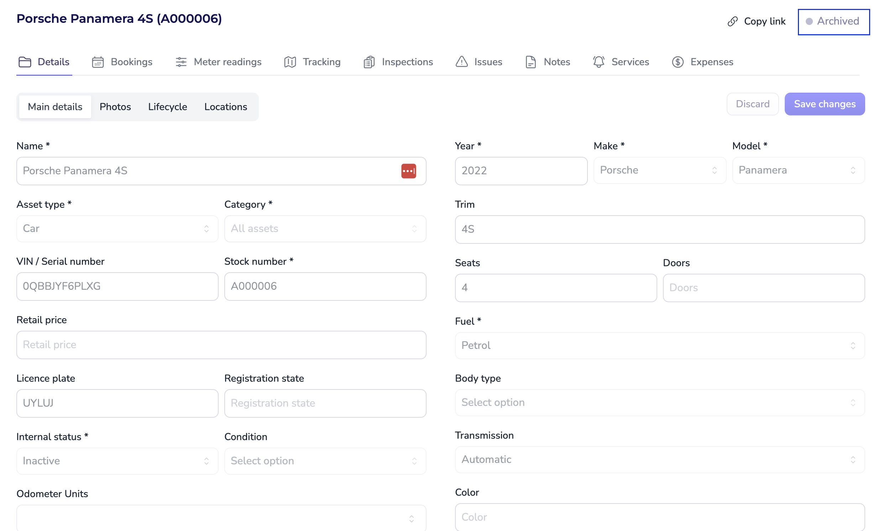Open Bookings via its calendar icon
The height and width of the screenshot is (531, 878).
coord(98,62)
